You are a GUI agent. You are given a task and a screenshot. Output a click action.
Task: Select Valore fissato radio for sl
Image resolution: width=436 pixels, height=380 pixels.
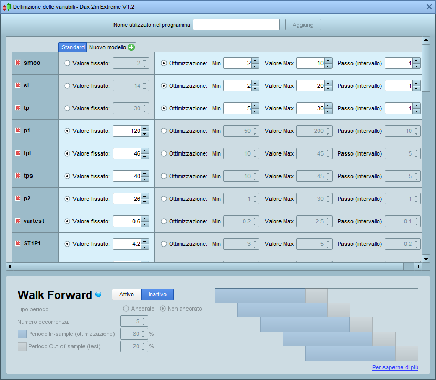(67, 86)
